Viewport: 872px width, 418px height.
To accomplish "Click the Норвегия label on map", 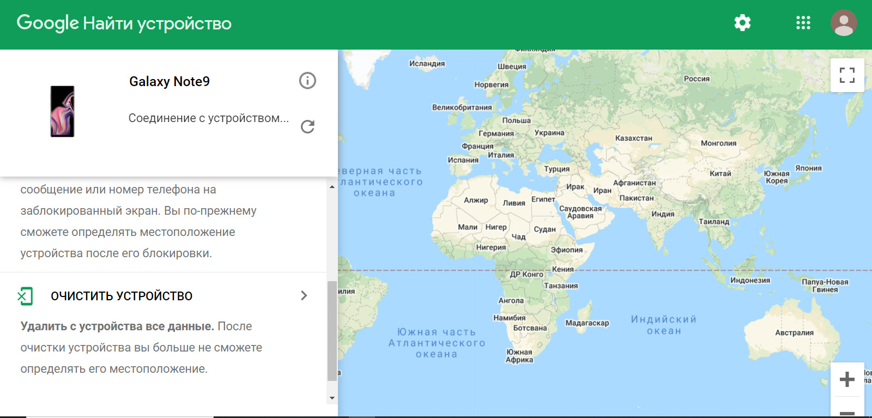I will tap(492, 85).
